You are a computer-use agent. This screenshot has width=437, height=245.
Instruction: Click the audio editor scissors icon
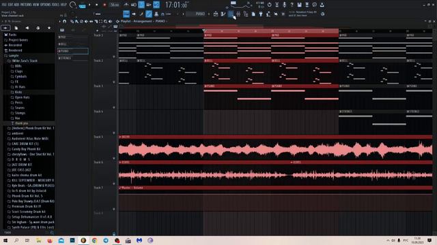pyautogui.click(x=277, y=5)
